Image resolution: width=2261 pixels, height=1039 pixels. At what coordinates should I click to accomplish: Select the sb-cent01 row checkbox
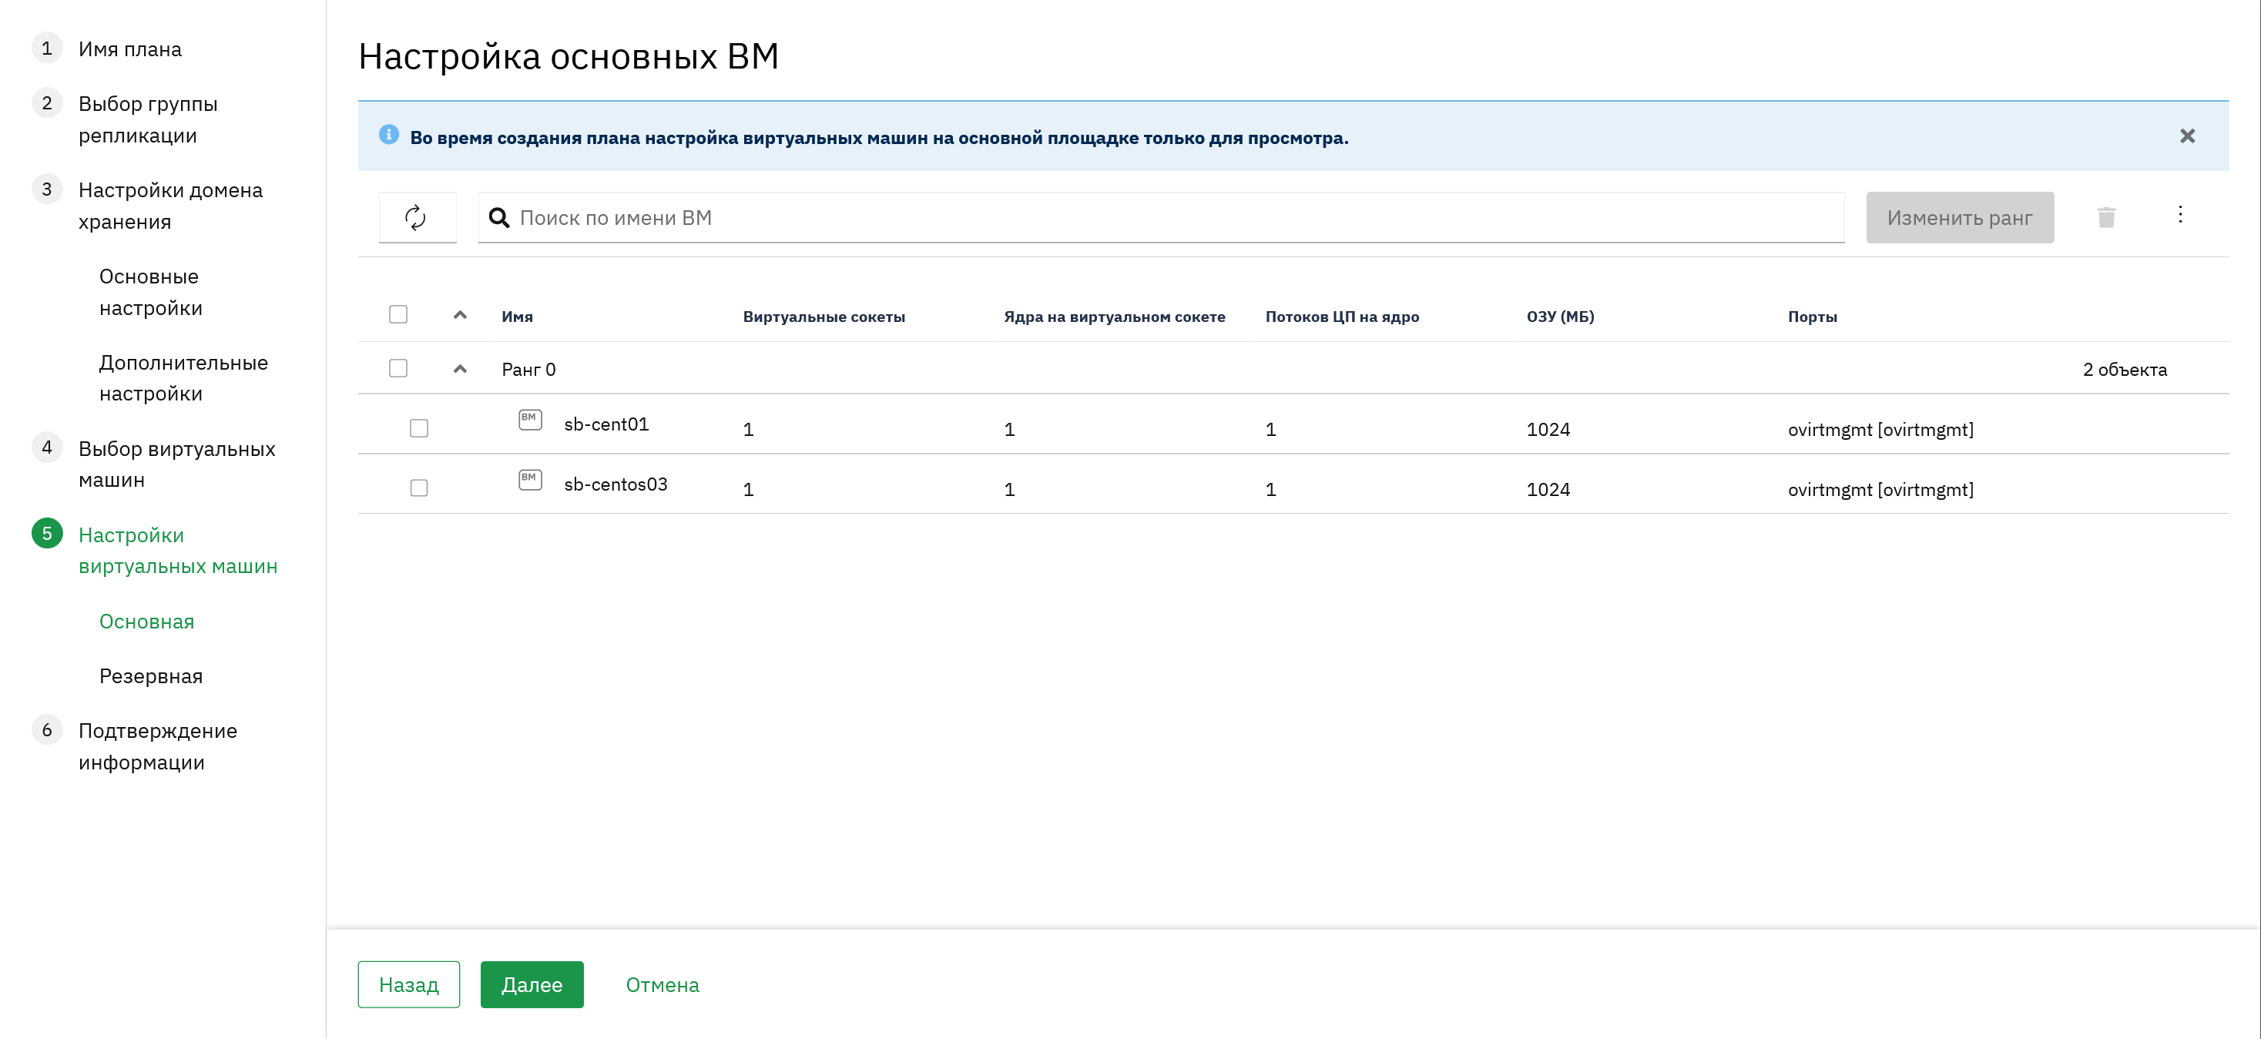[x=420, y=428]
